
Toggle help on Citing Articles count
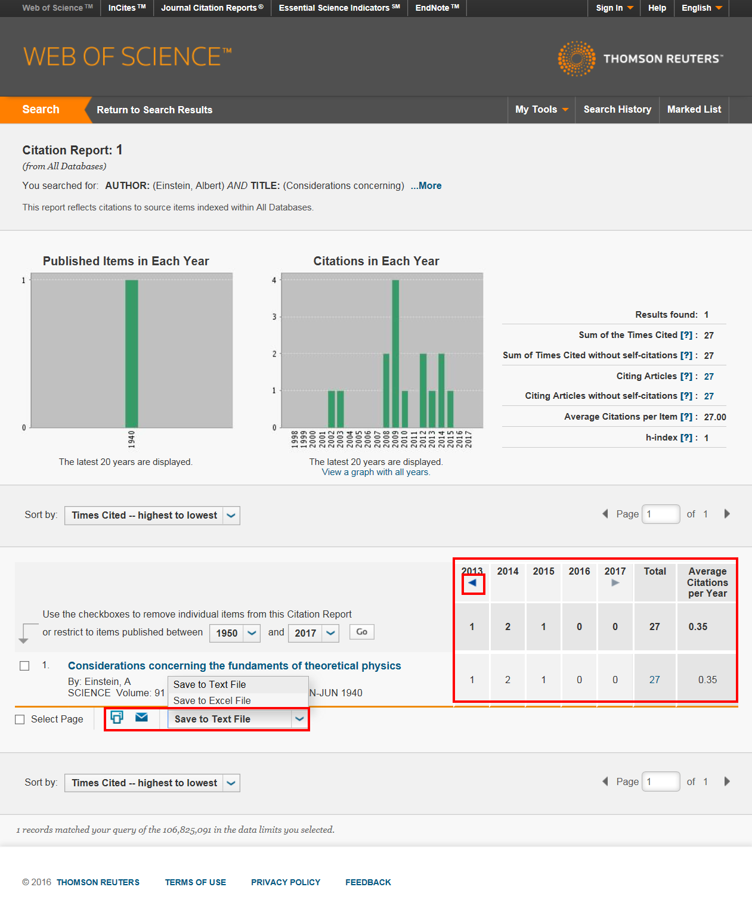coord(686,376)
